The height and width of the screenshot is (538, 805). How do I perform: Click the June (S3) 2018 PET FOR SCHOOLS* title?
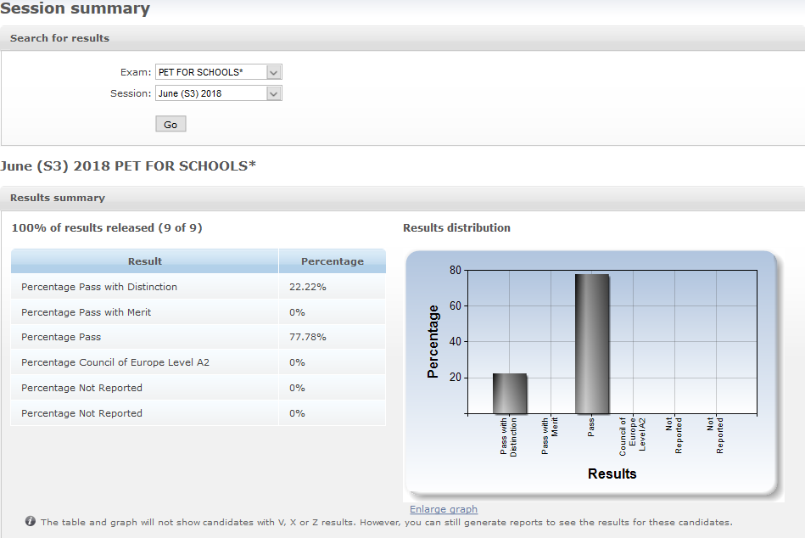click(128, 165)
